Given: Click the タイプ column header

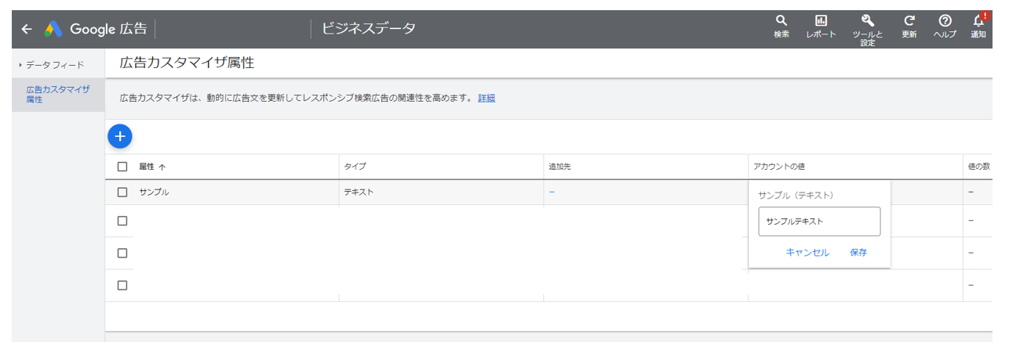Looking at the screenshot, I should click(x=355, y=167).
